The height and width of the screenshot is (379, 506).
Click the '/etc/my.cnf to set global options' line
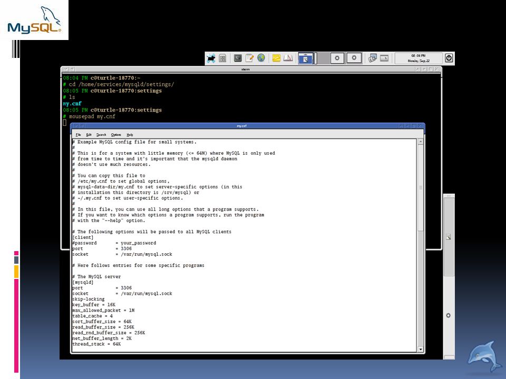point(121,181)
